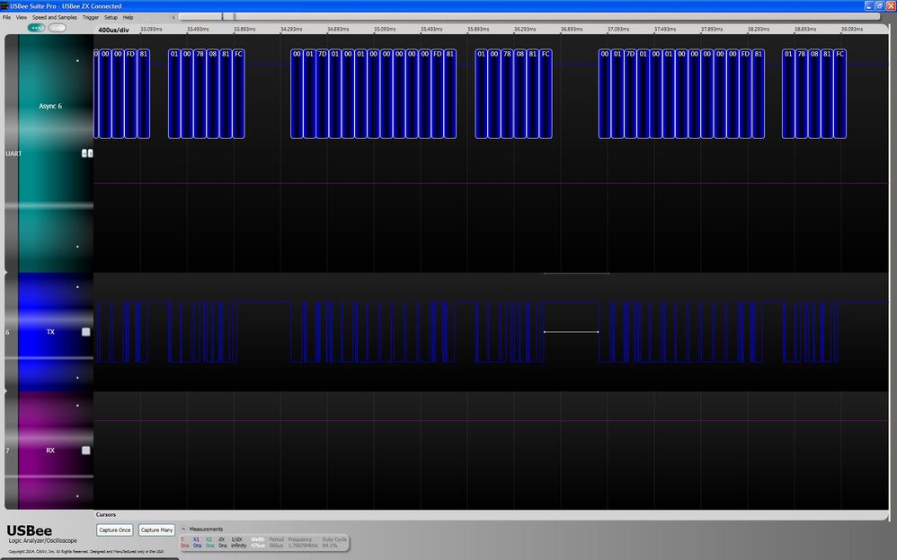Click the X2 cursor measurement
The height and width of the screenshot is (560, 897).
(x=209, y=542)
